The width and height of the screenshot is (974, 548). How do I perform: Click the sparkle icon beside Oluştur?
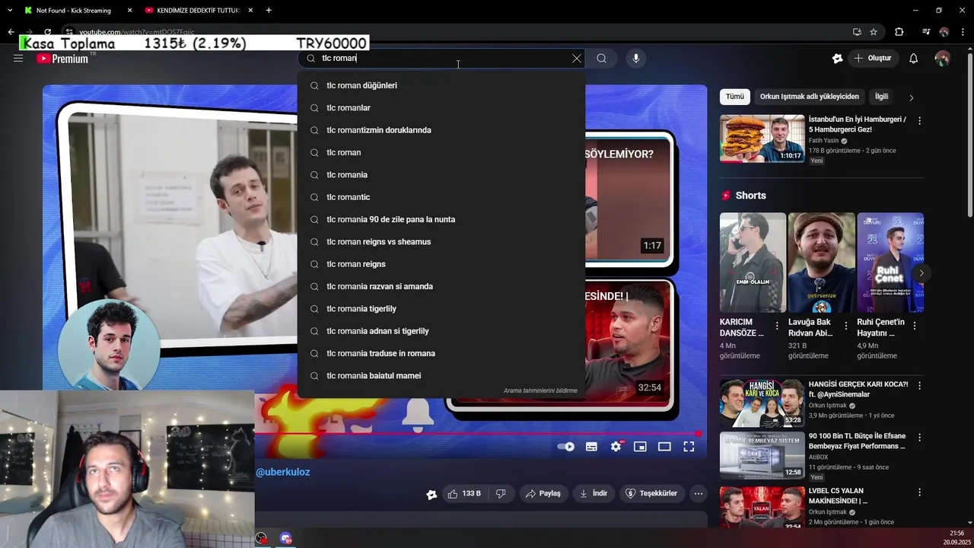tap(837, 59)
